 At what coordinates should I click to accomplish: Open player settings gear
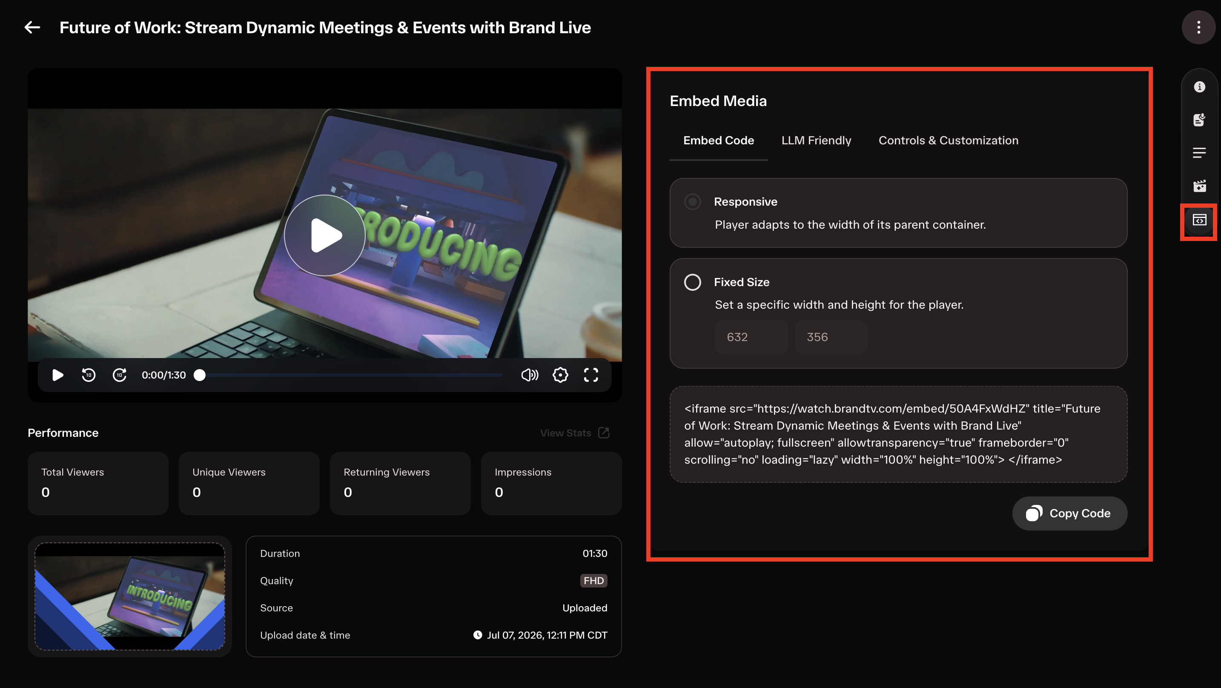click(x=560, y=375)
